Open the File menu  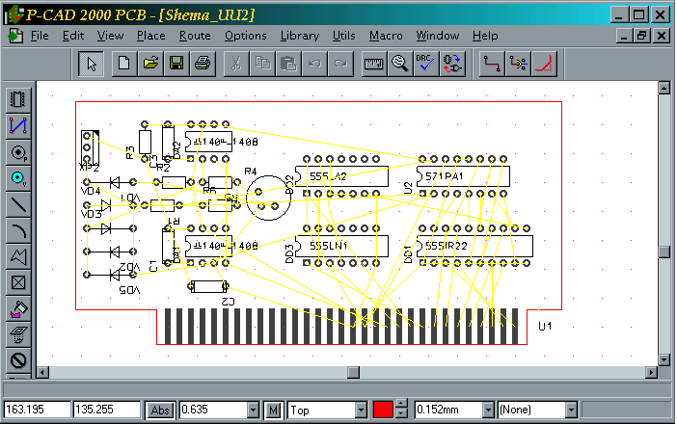[40, 36]
